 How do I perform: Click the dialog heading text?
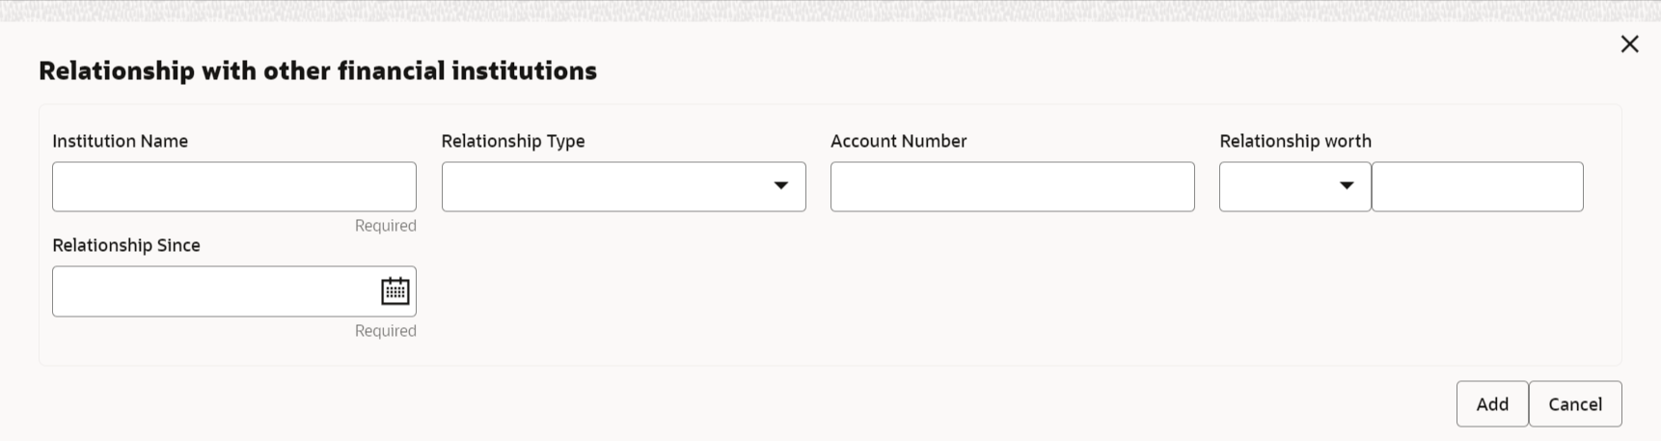click(x=317, y=70)
